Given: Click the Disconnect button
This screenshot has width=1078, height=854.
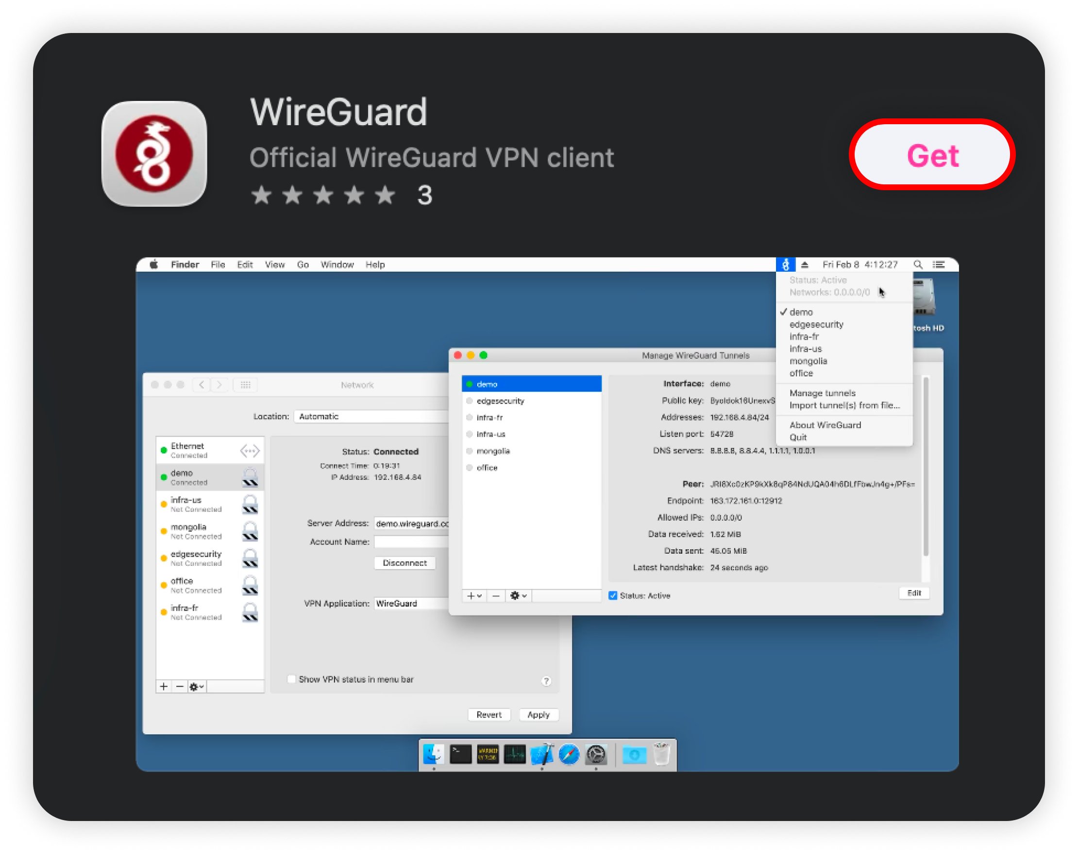Looking at the screenshot, I should [404, 563].
